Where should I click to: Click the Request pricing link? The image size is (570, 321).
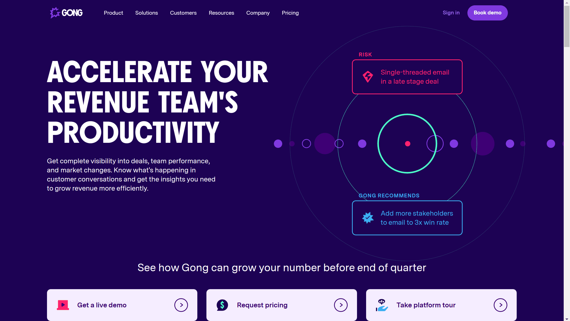pos(281,305)
